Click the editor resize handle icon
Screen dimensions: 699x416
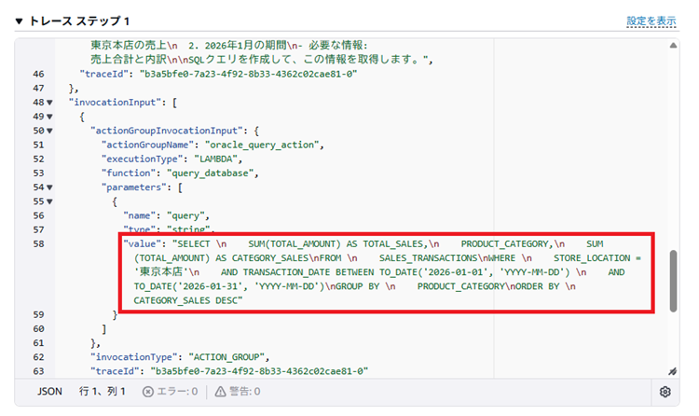point(673,370)
